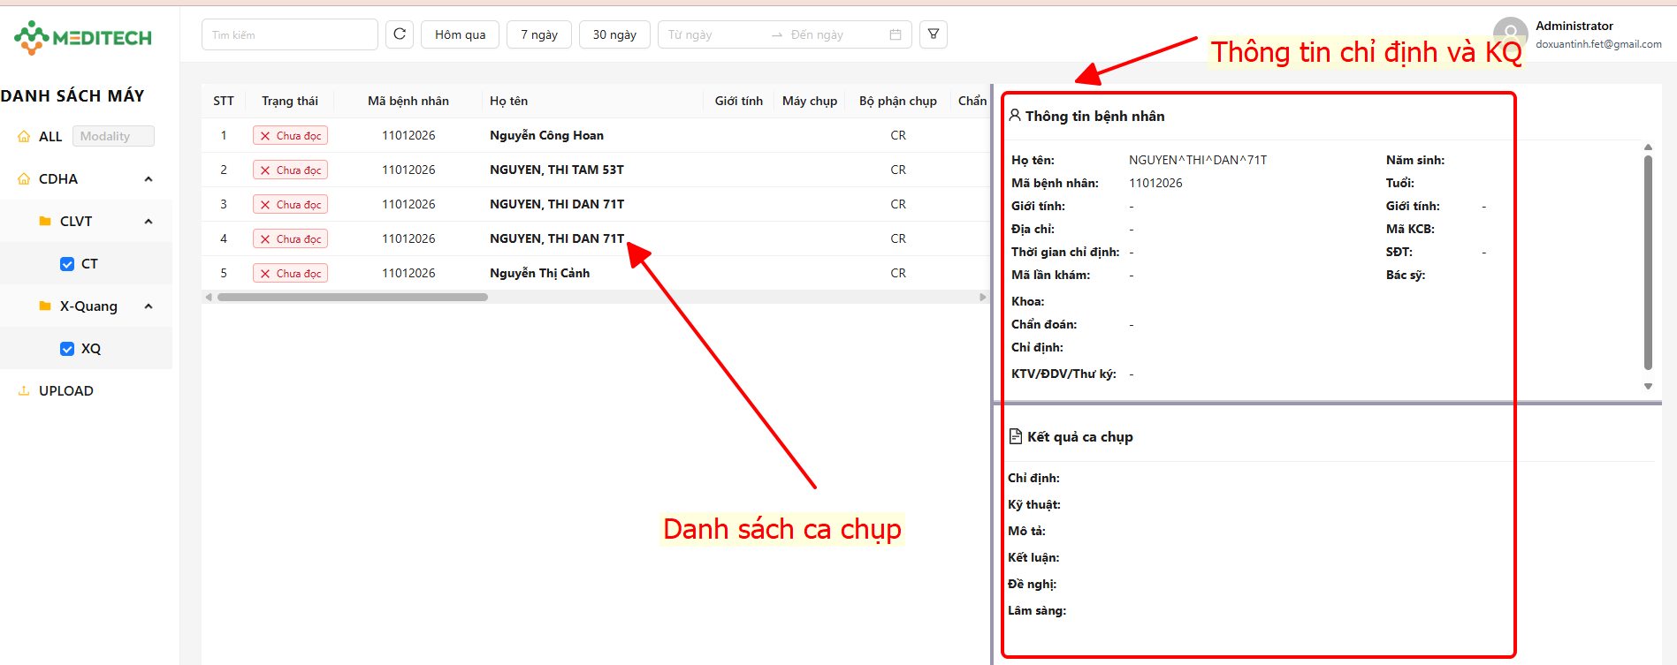Select the Hôm qua filter button

click(460, 34)
